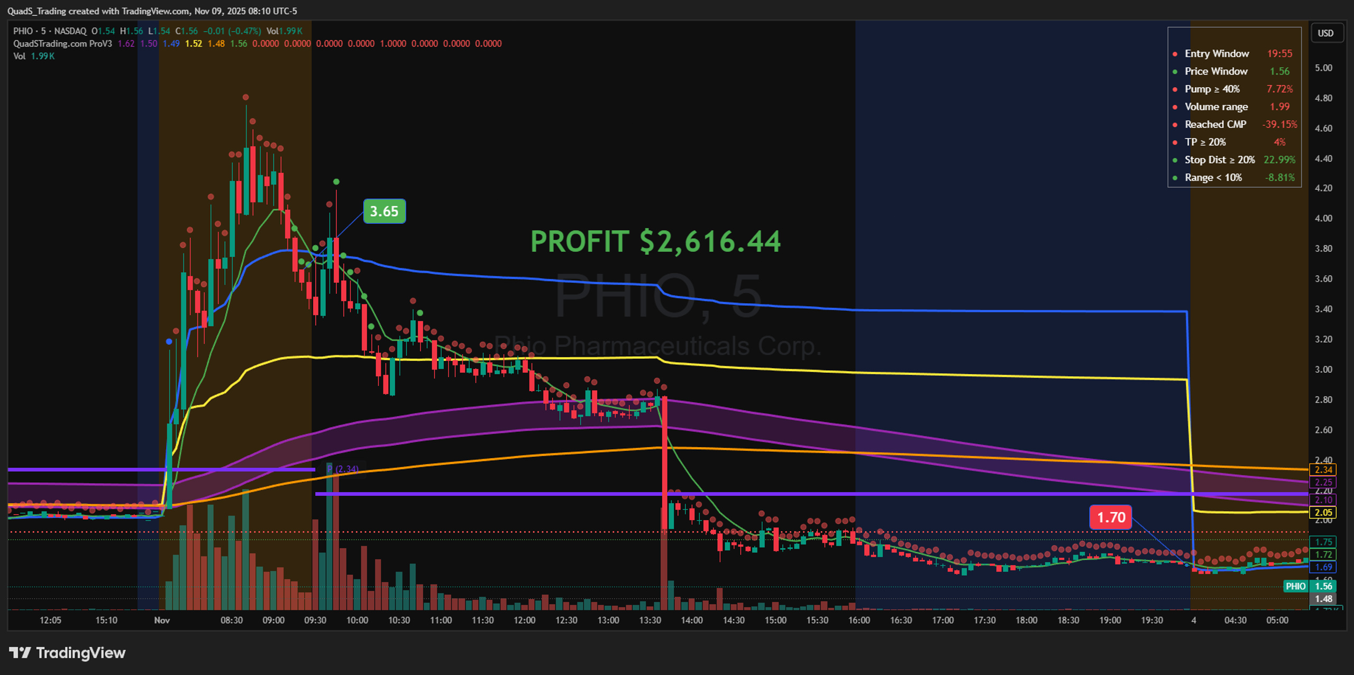Click the 09:30 label on the time axis
This screenshot has width=1354, height=675.
tap(315, 620)
